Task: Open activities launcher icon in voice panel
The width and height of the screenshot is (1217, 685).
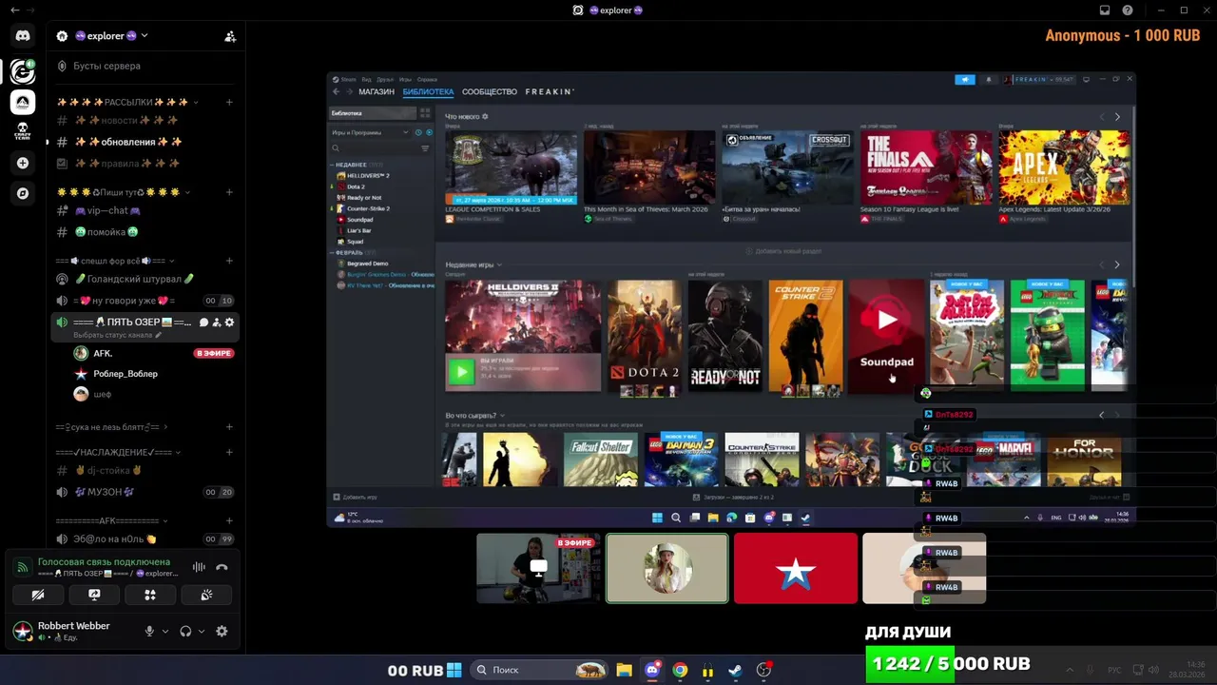Action: pyautogui.click(x=150, y=595)
